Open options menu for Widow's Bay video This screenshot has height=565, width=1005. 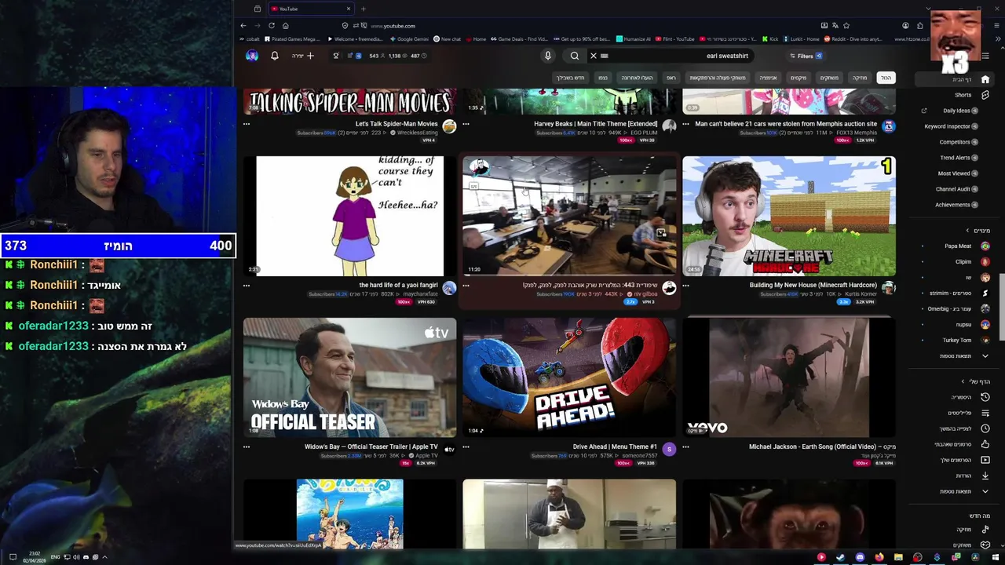coord(247,447)
